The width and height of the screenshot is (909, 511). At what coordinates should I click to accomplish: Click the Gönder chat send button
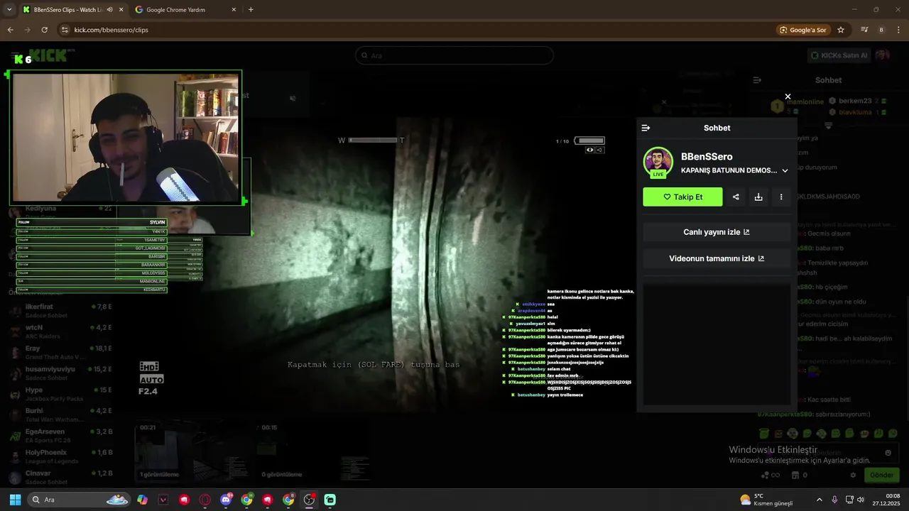click(x=882, y=475)
